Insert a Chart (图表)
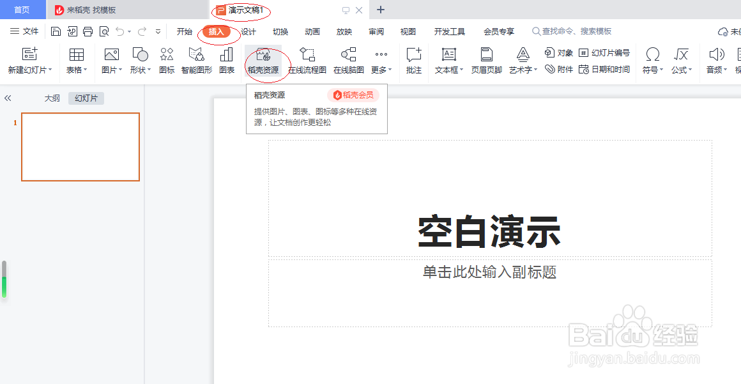Viewport: 741px width, 384px height. (x=227, y=60)
